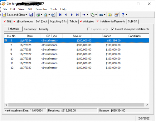This screenshot has width=156, height=122.
Task: Click the Schedule button
Action: pos(13,29)
